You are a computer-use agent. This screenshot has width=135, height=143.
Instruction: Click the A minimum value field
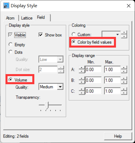point(93,69)
